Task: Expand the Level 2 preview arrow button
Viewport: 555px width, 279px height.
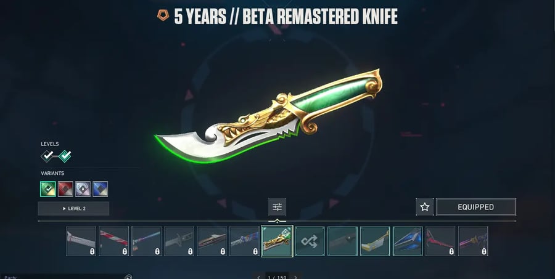Action: coord(73,209)
